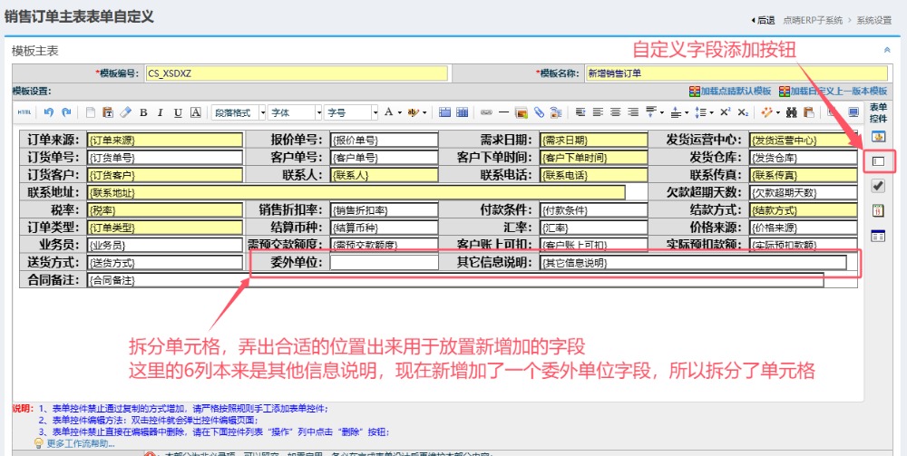Click the superscript icon

click(x=726, y=112)
